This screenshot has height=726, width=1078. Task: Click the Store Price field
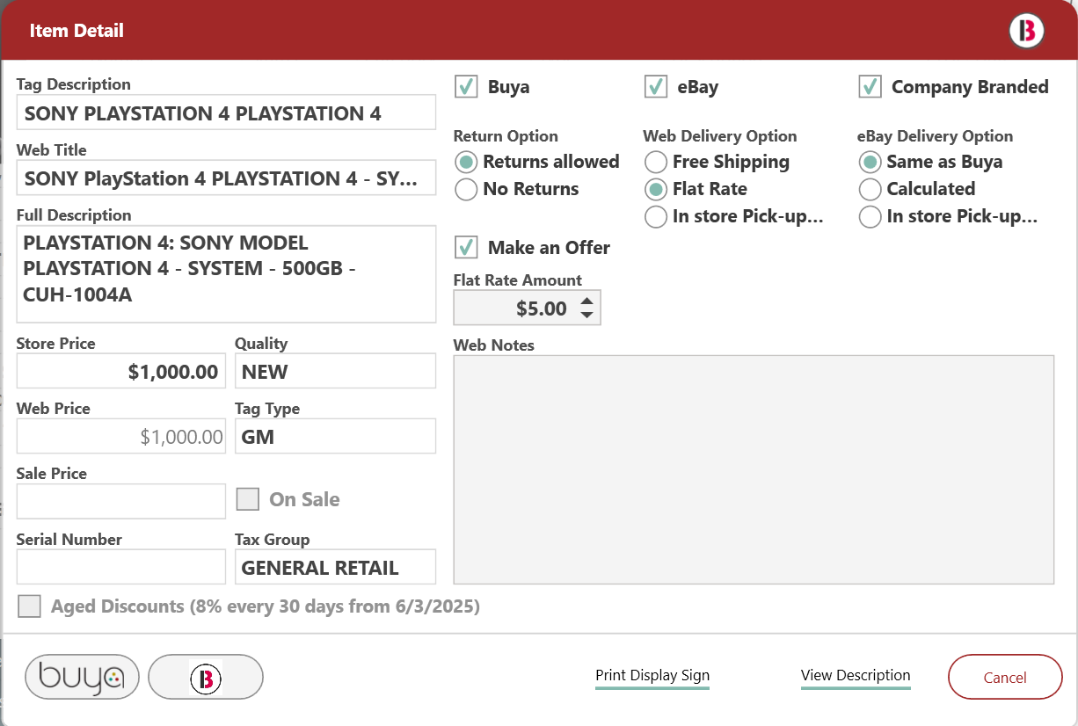(x=121, y=371)
